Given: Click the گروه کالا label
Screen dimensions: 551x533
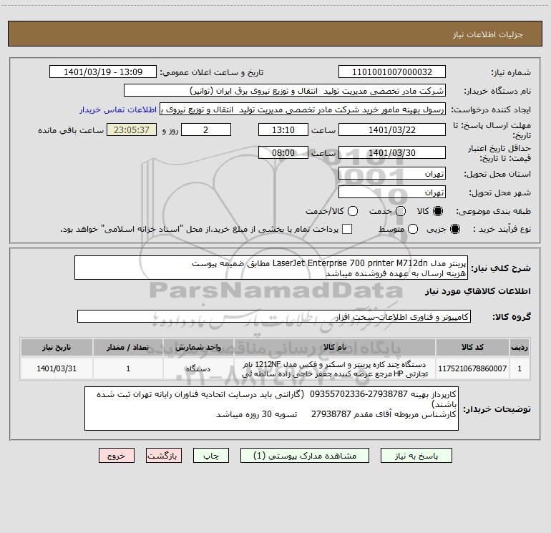Looking at the screenshot, I should click(512, 317).
